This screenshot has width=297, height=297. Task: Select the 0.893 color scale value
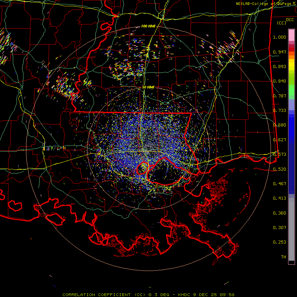pyautogui.click(x=280, y=66)
